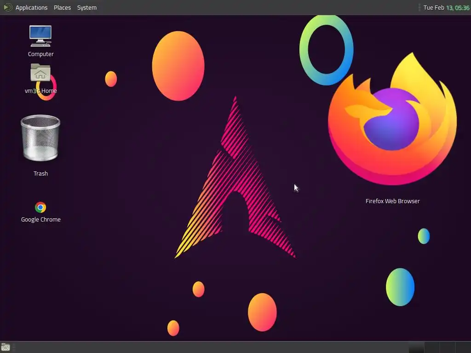Click the MATE logo icon beside Applications

(7, 7)
